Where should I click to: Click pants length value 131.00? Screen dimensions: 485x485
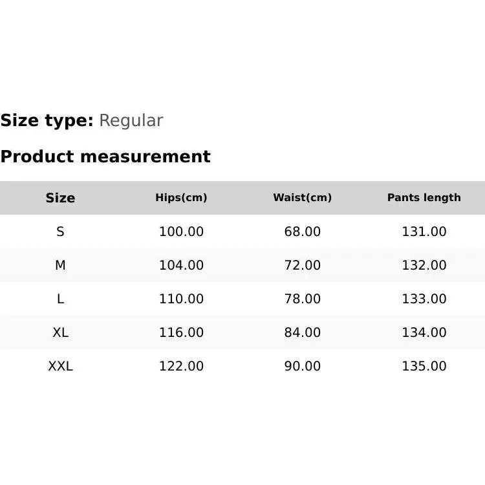coord(424,232)
